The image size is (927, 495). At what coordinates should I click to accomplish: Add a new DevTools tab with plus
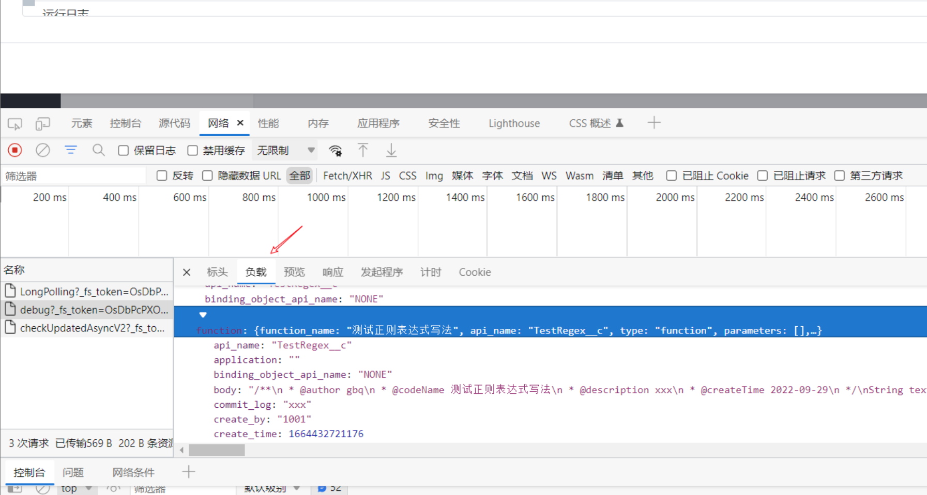[654, 123]
